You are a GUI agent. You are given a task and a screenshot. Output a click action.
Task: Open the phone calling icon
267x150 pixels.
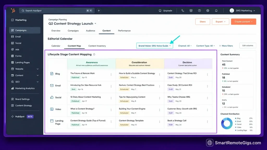[x=183, y=10]
